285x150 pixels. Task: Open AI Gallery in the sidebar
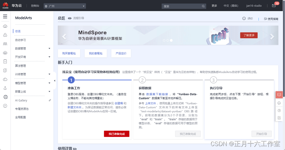(21, 100)
